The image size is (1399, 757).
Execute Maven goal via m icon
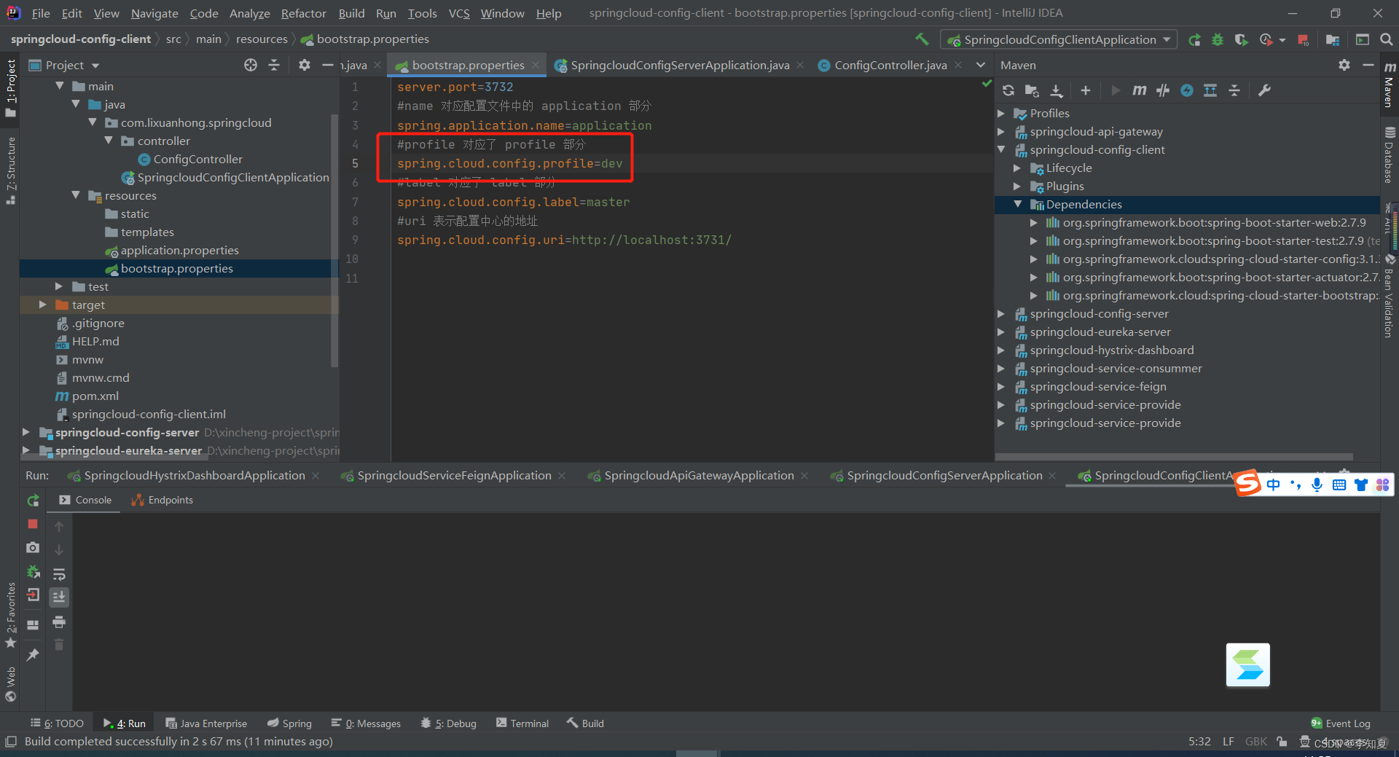click(1139, 90)
